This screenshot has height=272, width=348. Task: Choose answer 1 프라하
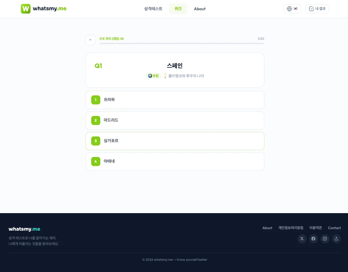click(x=175, y=100)
